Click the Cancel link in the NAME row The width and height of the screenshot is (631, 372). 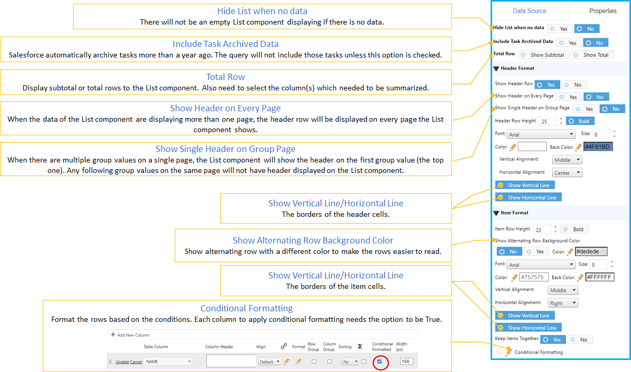coord(136,362)
